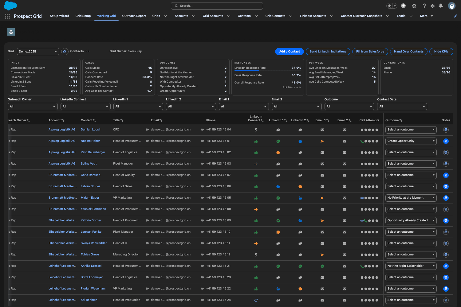The width and height of the screenshot is (461, 307).
Task: Open the user profile avatar
Action: point(451,6)
